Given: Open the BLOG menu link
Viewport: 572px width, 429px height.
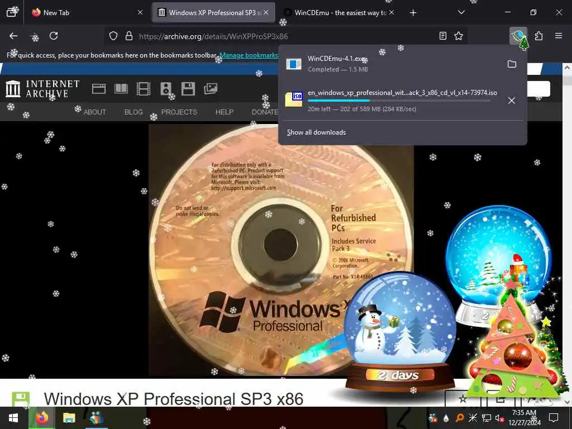Looking at the screenshot, I should [x=134, y=112].
